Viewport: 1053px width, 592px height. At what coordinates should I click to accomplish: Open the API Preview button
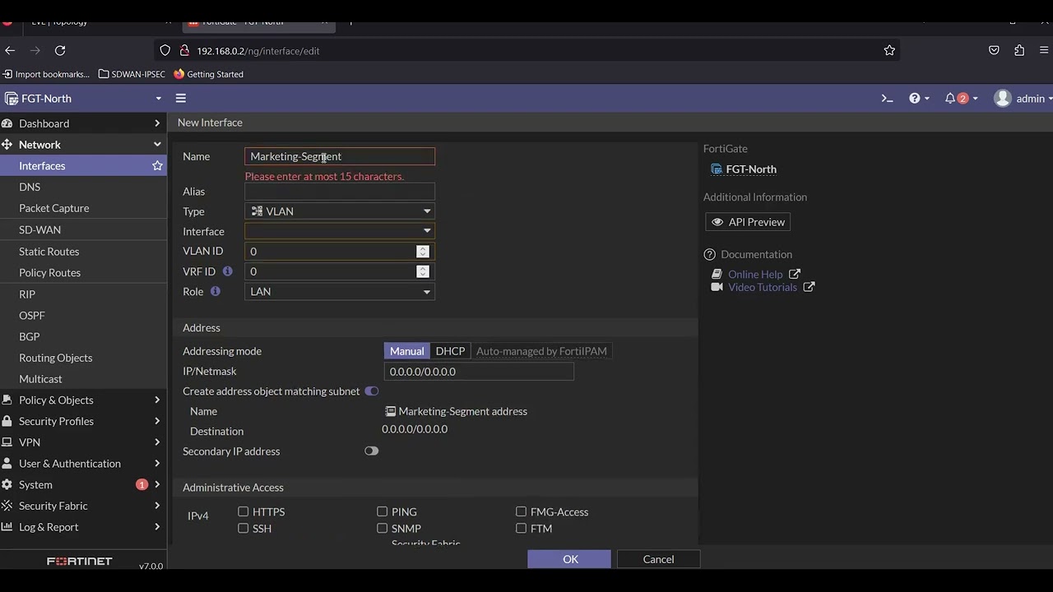click(x=748, y=222)
